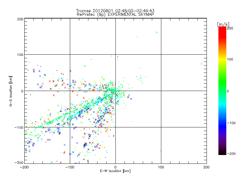This screenshot has height=182, width=243.
Task: Click the colorbar label '0'
Action: (x=228, y=91)
